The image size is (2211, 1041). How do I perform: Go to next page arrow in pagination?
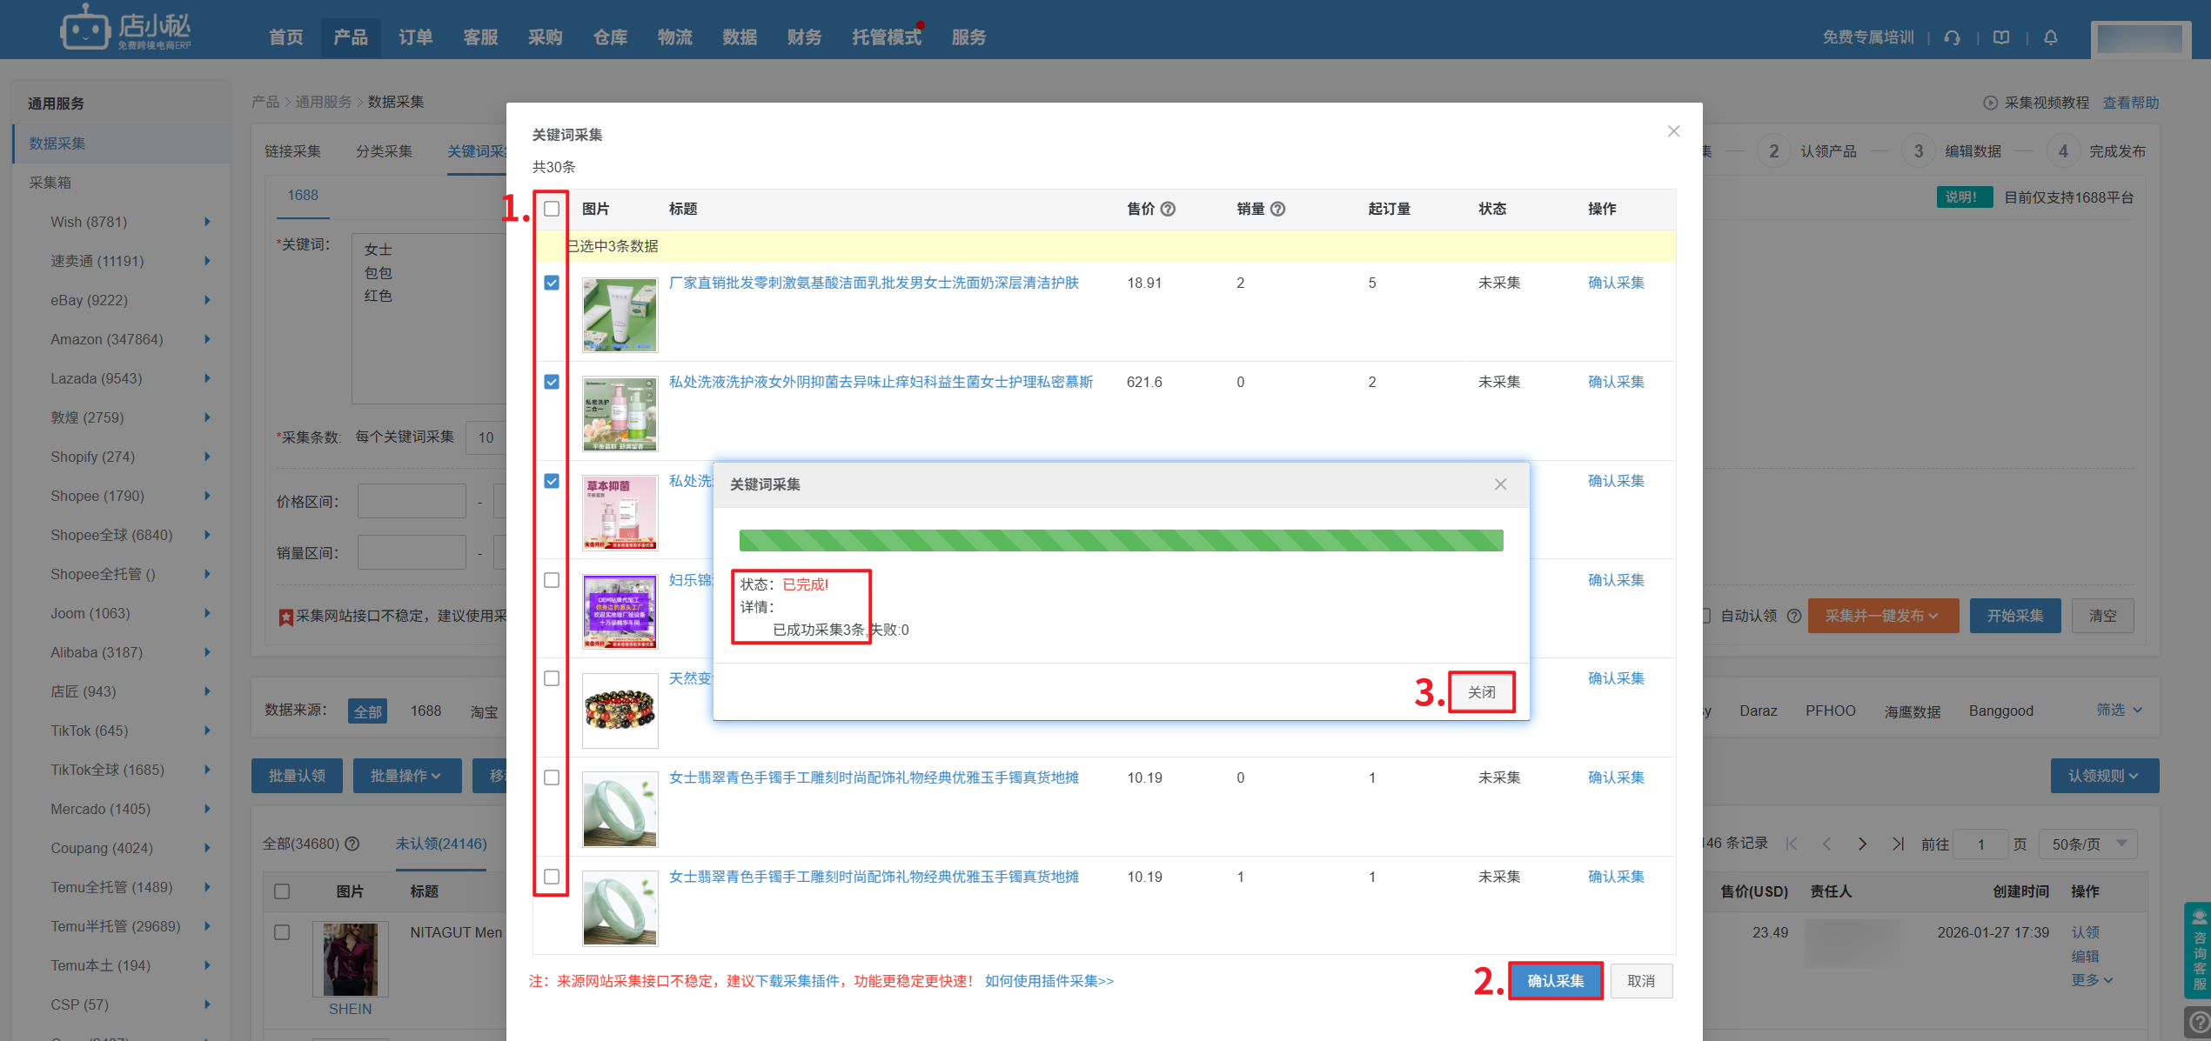[x=1862, y=844]
